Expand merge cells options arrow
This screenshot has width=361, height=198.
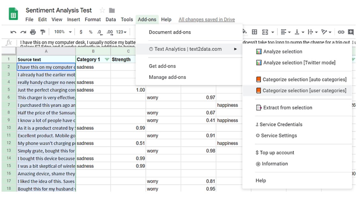[x=273, y=32]
